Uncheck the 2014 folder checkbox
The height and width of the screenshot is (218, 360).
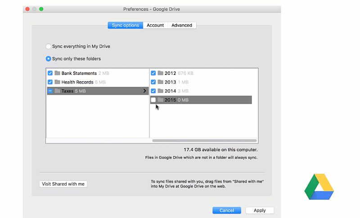(x=153, y=91)
